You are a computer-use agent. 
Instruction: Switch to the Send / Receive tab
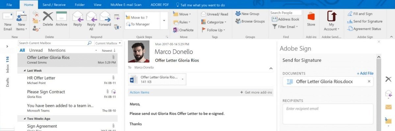(54, 5)
